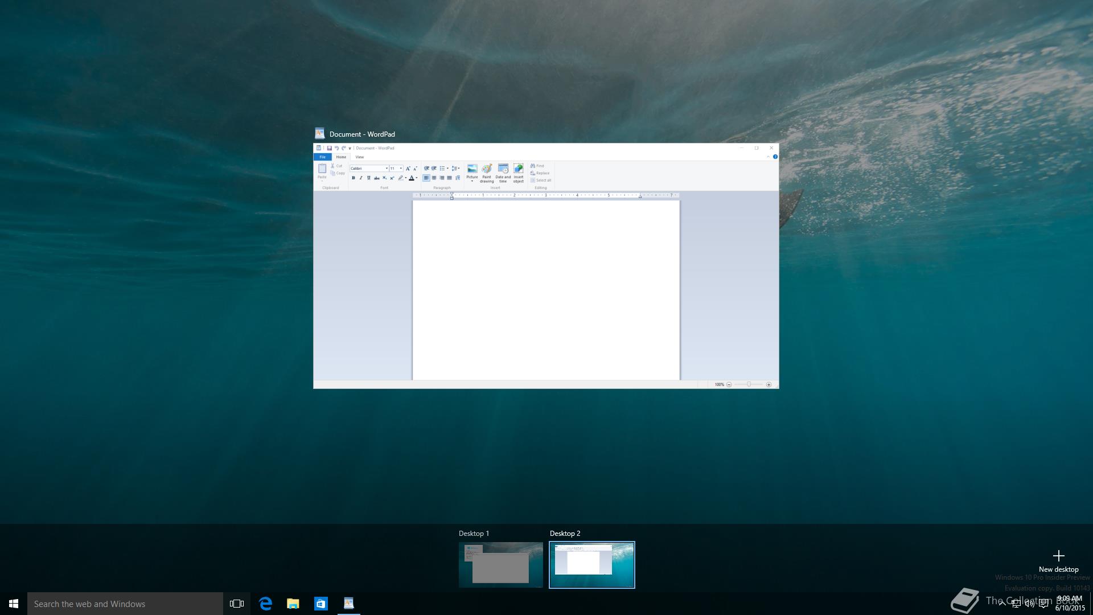1093x615 pixels.
Task: Click the bullet list icon
Action: point(442,169)
